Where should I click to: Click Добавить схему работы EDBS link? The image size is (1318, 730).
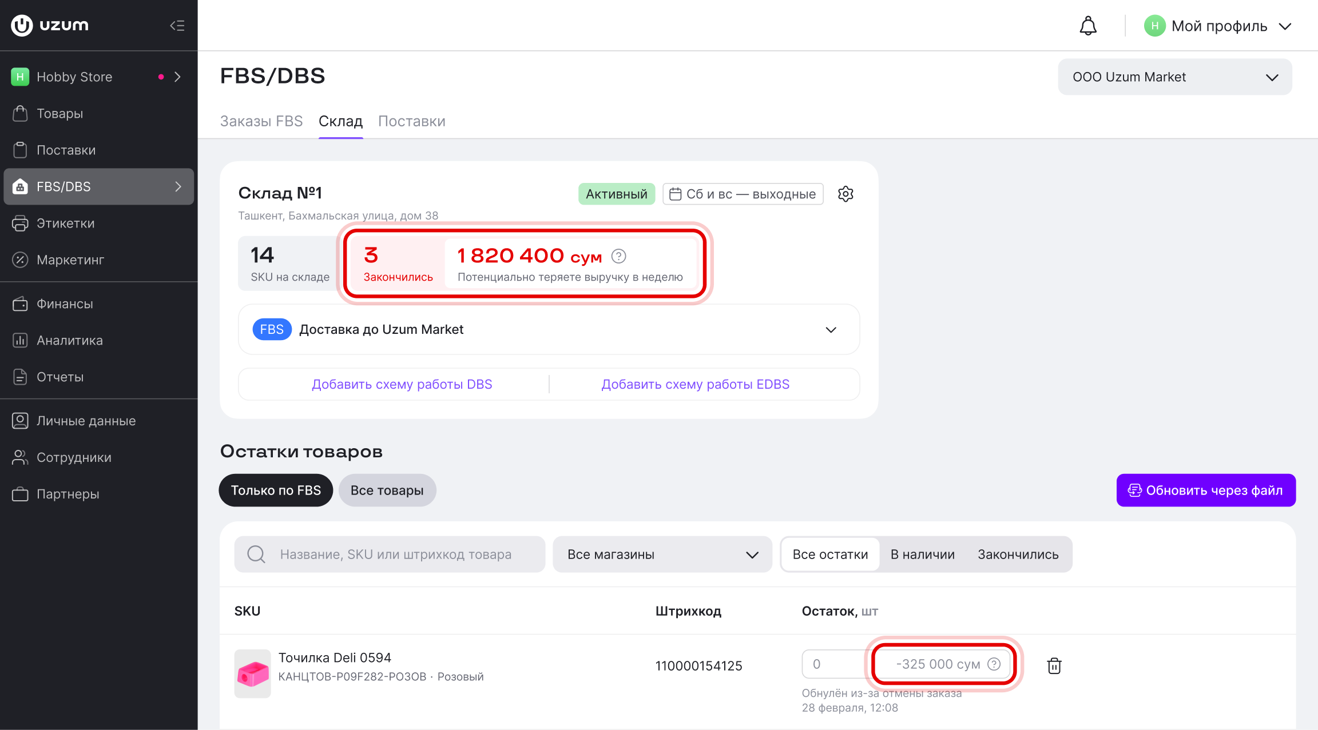point(696,384)
